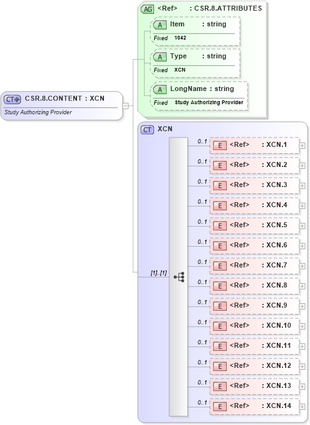Viewport: 310px width, 425px height.
Task: Click the E icon of XCN.13
Action: pos(220,386)
